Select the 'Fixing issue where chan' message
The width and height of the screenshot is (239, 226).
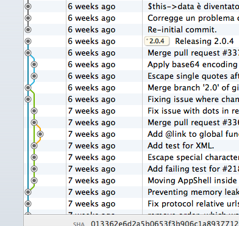193,100
